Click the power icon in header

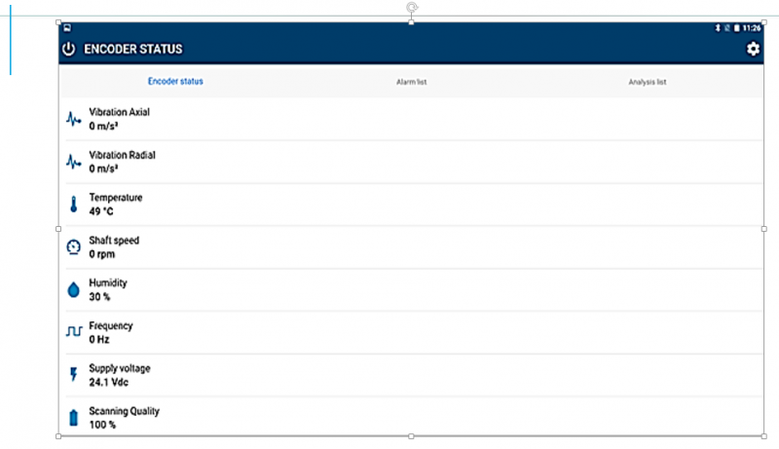(69, 49)
